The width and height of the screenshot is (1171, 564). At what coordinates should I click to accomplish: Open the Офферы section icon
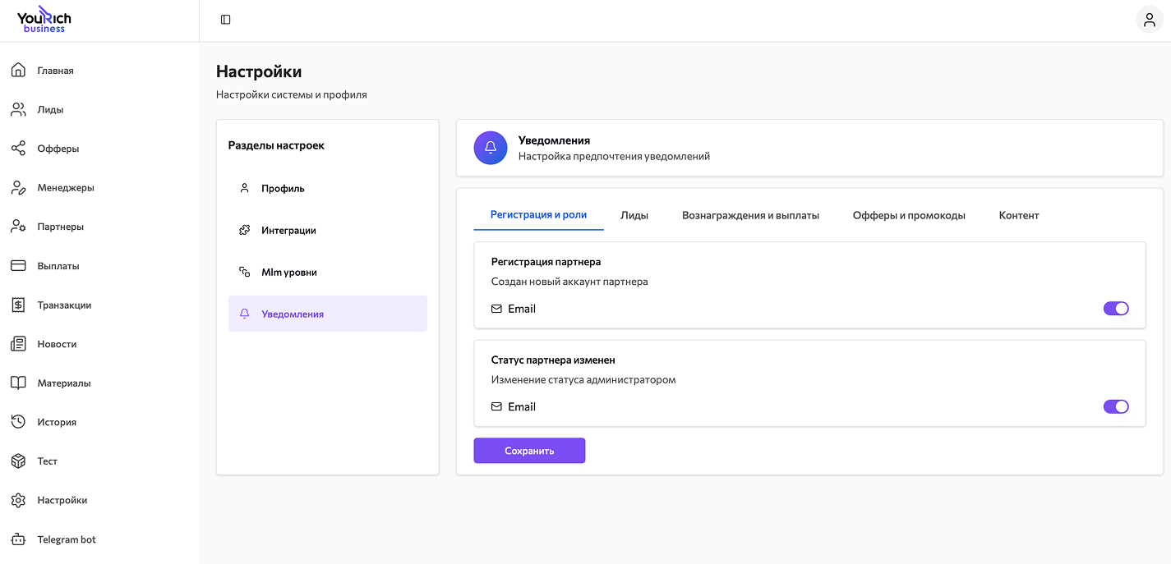point(18,148)
